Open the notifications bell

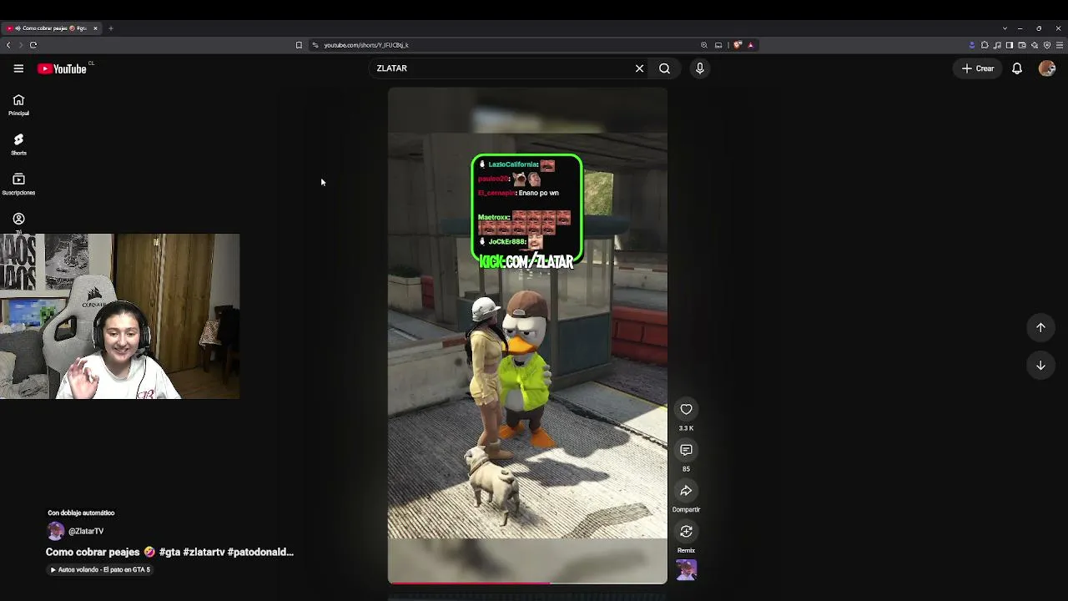(1017, 68)
